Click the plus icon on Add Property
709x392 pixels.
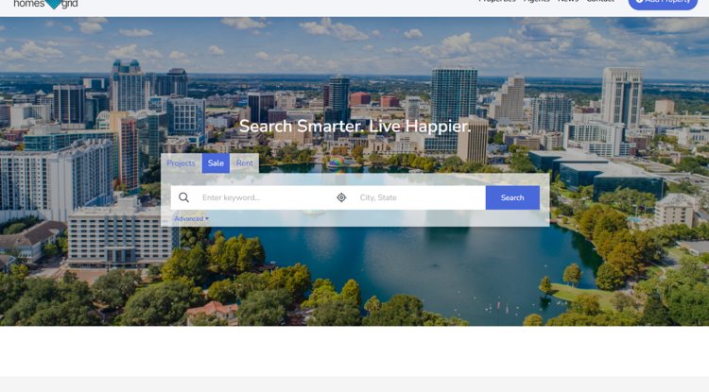639,1
